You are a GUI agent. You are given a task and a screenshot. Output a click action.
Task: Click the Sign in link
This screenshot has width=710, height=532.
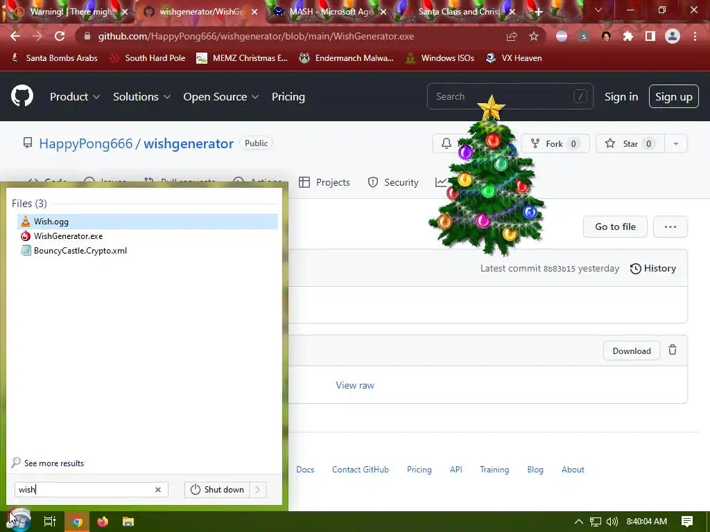coord(621,97)
